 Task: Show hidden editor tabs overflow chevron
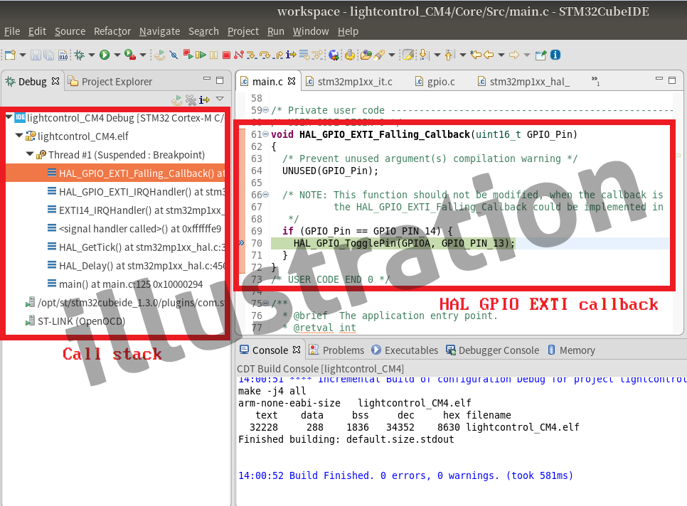[595, 80]
